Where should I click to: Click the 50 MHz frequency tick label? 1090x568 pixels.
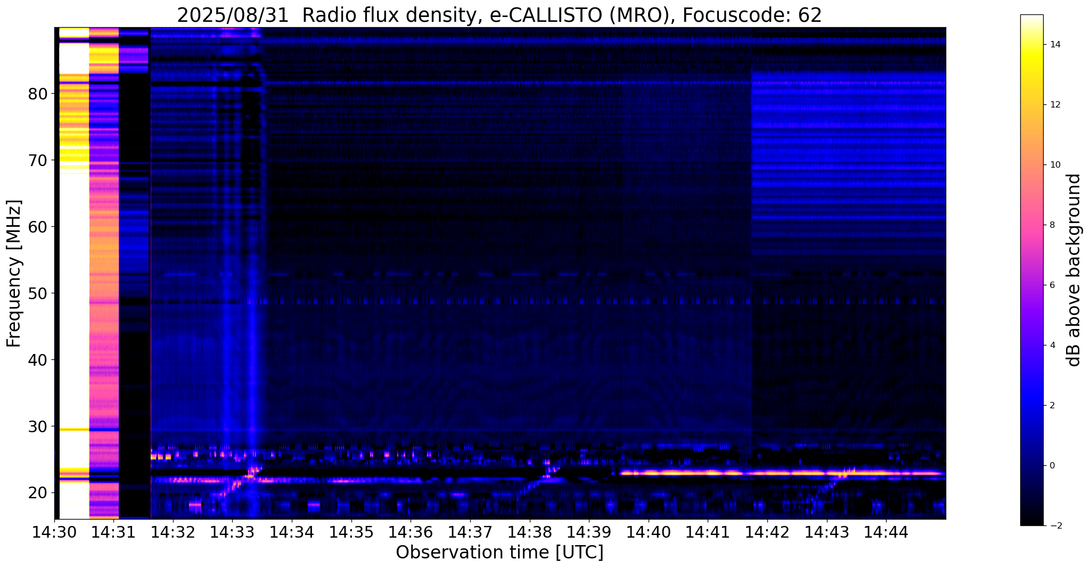tap(38, 293)
